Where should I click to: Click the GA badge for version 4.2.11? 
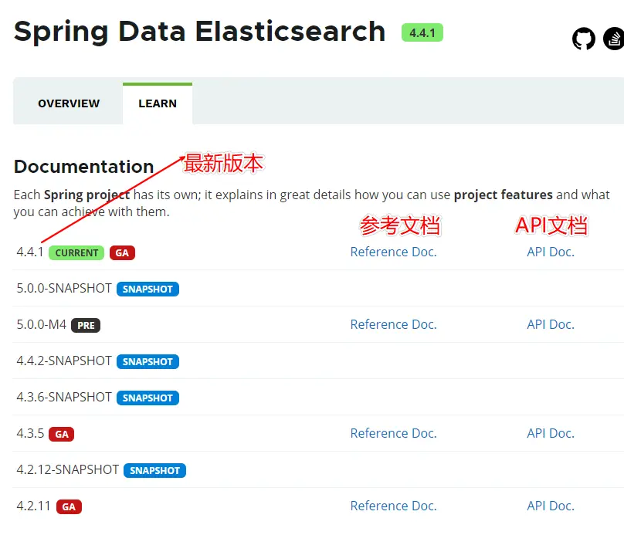69,506
